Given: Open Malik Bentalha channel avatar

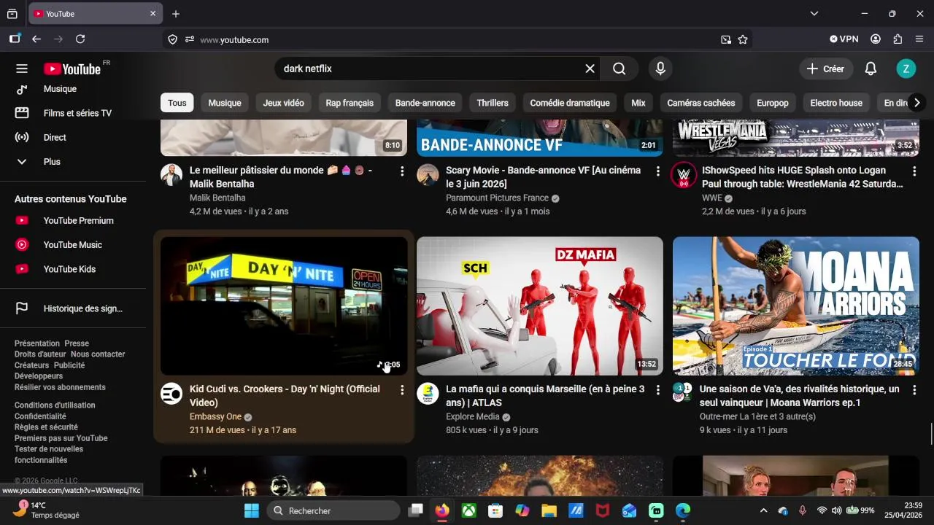Looking at the screenshot, I should coord(171,175).
